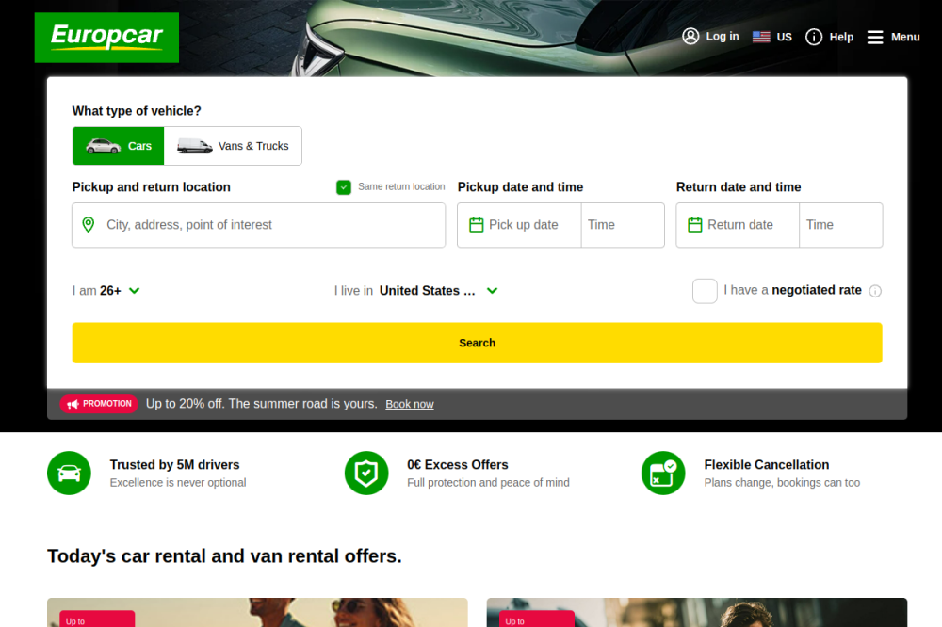Image resolution: width=942 pixels, height=627 pixels.
Task: Click the pickup location input field
Action: tap(258, 225)
